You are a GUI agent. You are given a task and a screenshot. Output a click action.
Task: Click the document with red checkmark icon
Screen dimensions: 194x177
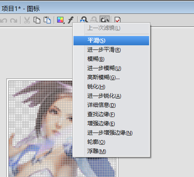(x=118, y=20)
